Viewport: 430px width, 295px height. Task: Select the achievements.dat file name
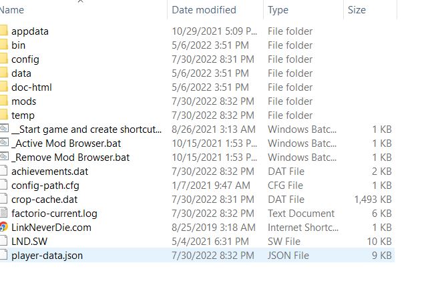click(x=49, y=172)
